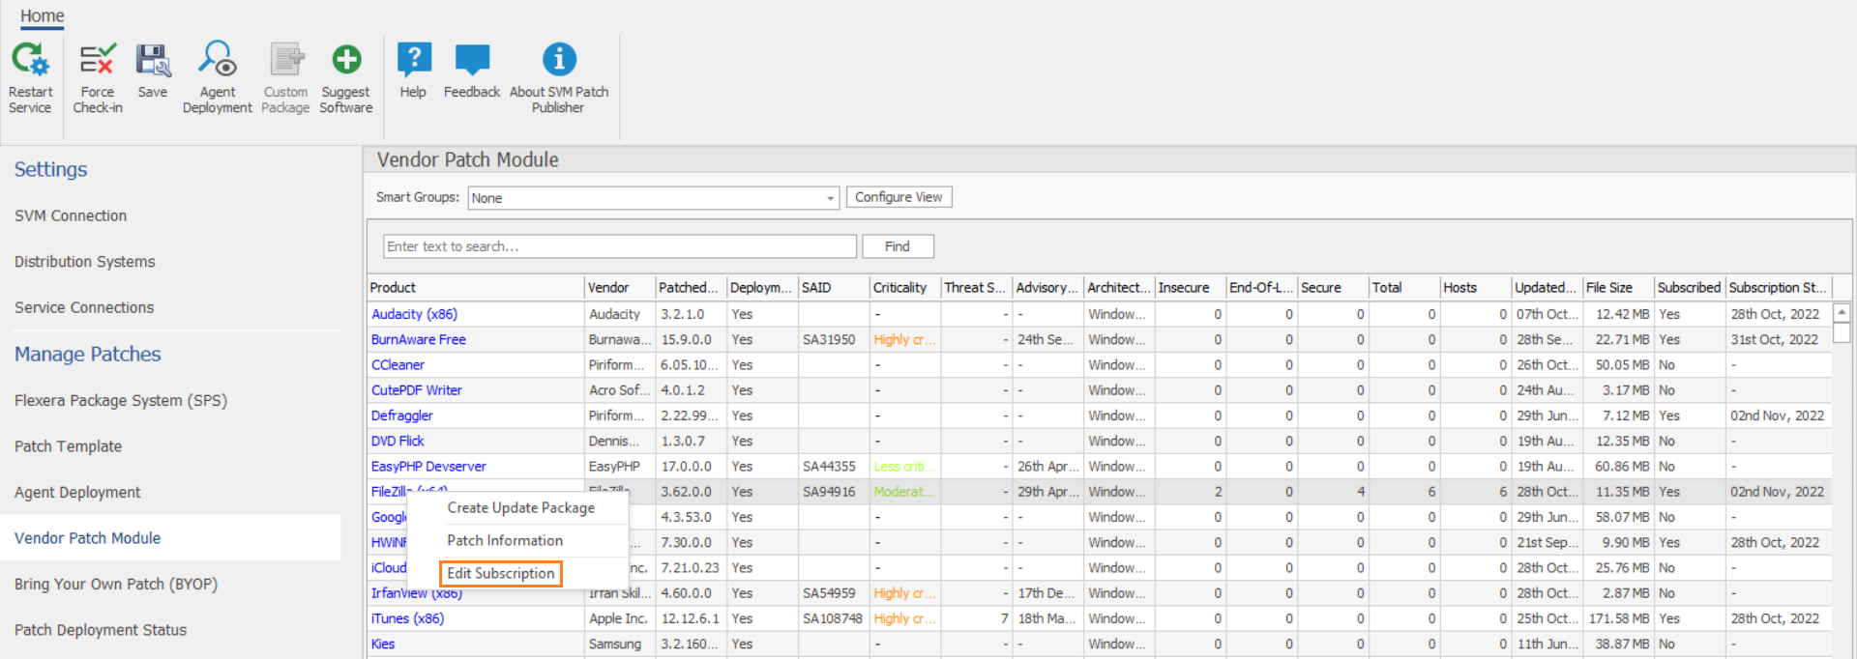Select Patch Template in the sidebar
Screen dimensions: 1857x659
point(68,446)
